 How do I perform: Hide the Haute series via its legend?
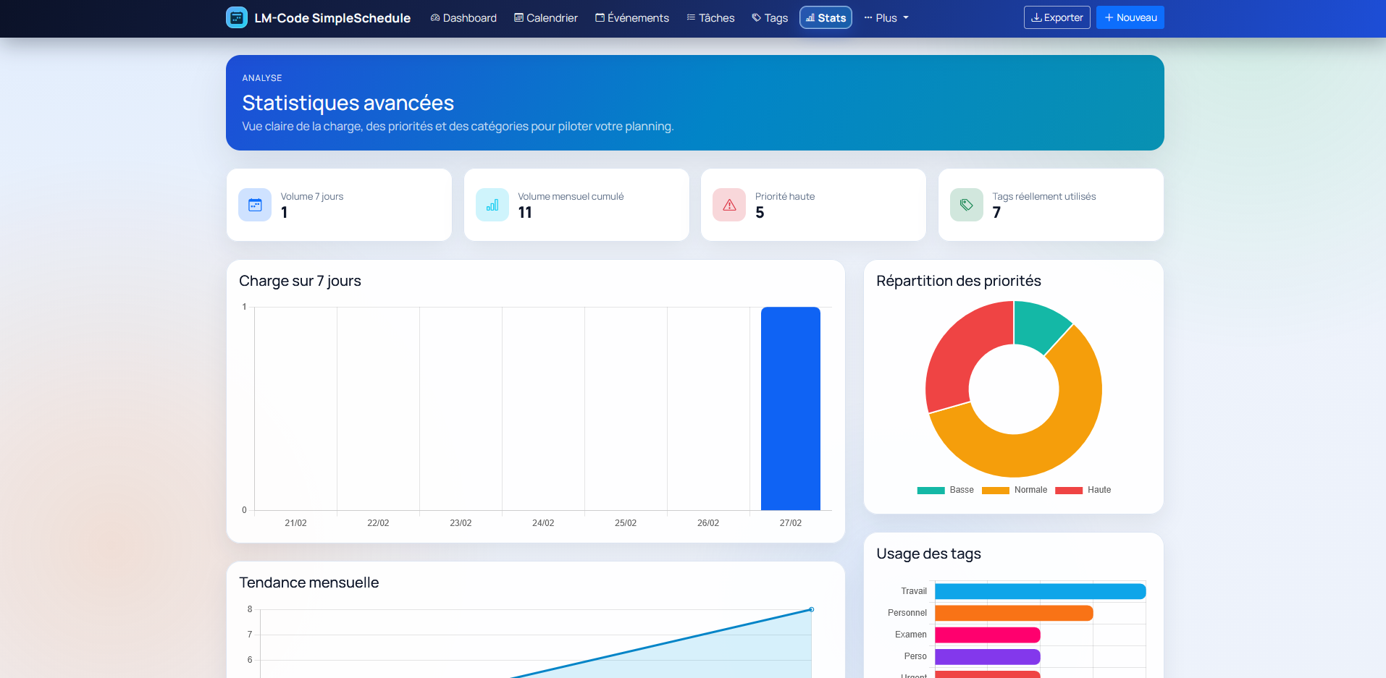point(1084,490)
